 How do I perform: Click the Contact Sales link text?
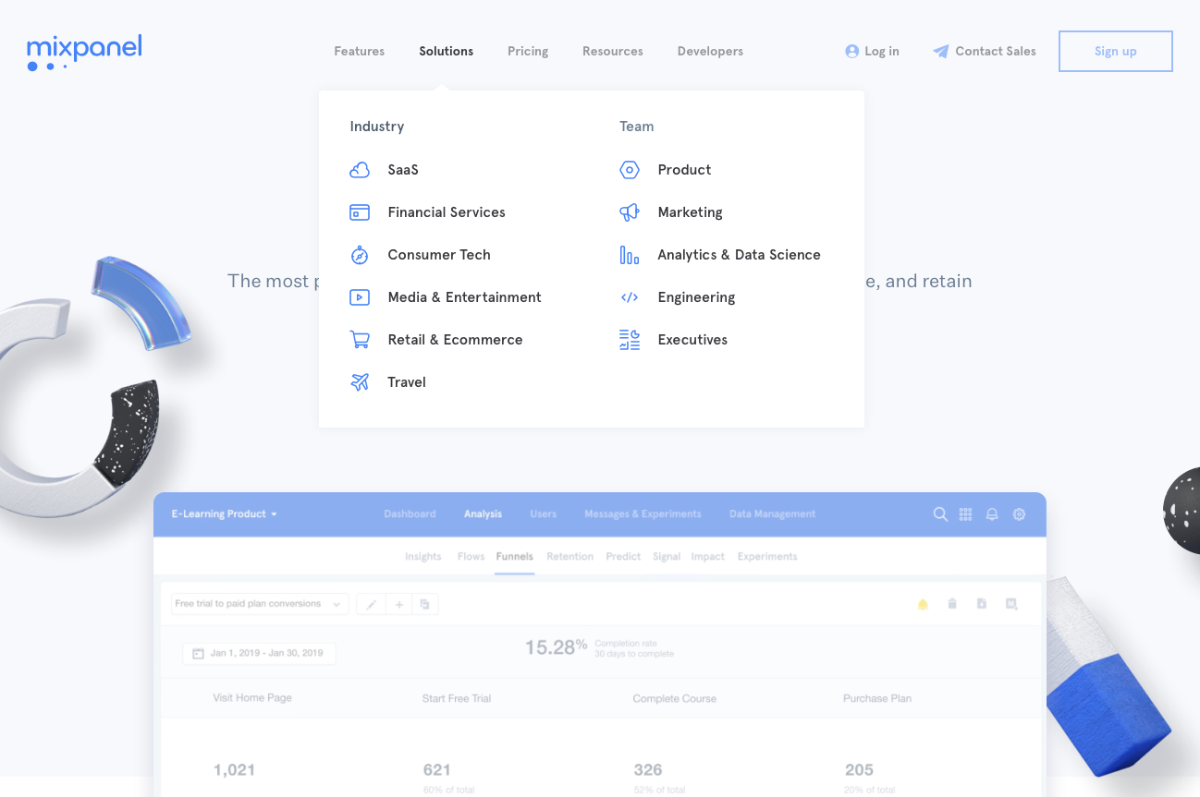click(x=996, y=52)
